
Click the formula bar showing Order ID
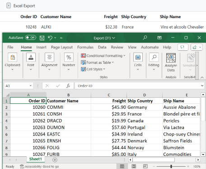(138, 86)
